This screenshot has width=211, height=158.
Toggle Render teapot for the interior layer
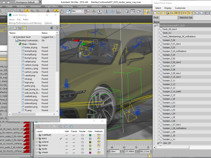tap(82, 145)
